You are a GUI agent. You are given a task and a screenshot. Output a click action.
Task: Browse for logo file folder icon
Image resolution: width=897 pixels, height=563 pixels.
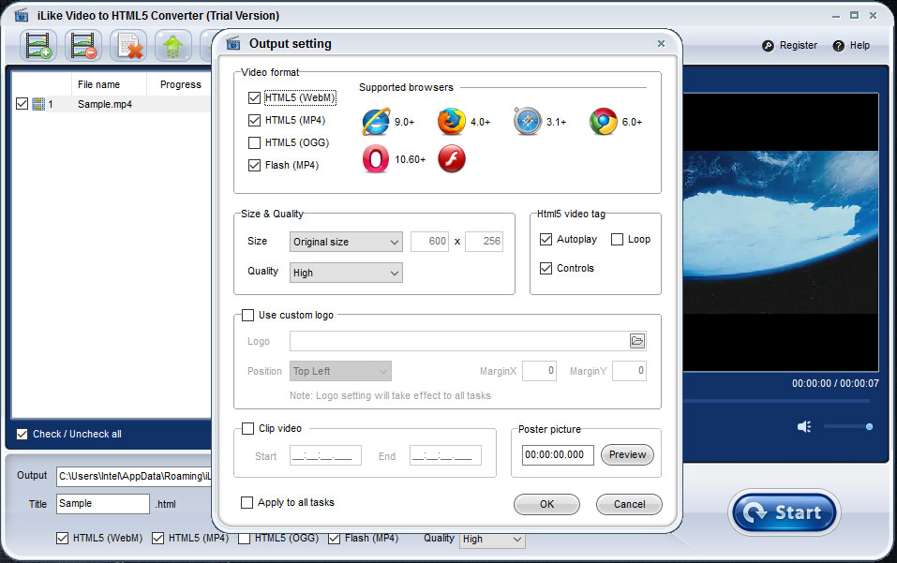(x=637, y=341)
